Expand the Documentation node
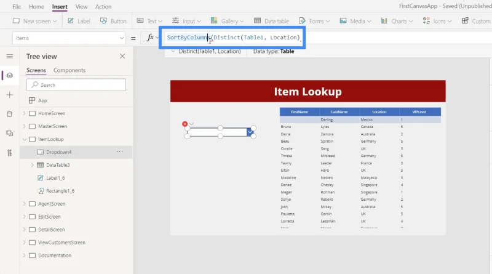The height and width of the screenshot is (274, 492). click(x=24, y=255)
